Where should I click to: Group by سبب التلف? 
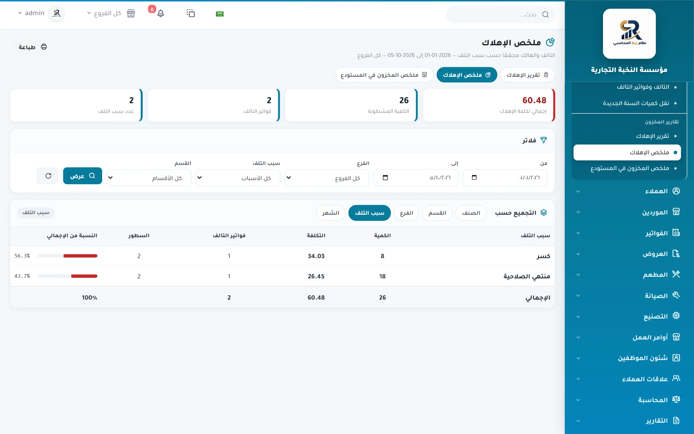[369, 213]
